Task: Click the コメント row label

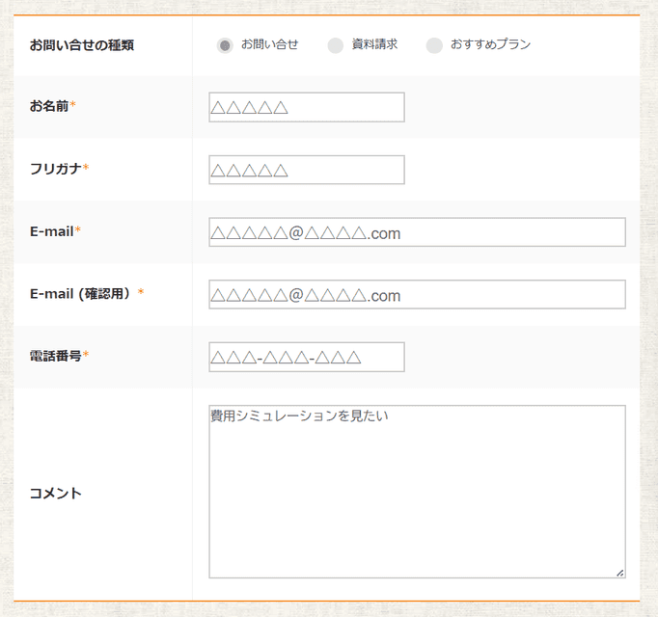Action: [x=56, y=494]
